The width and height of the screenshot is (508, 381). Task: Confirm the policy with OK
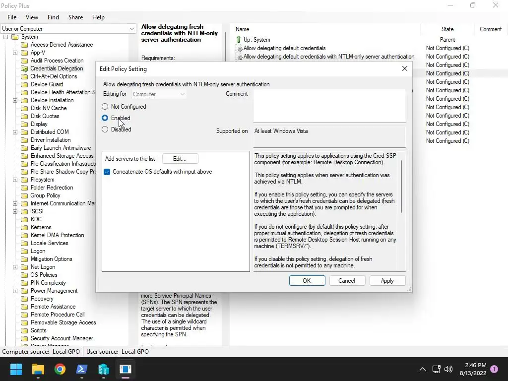tap(307, 281)
